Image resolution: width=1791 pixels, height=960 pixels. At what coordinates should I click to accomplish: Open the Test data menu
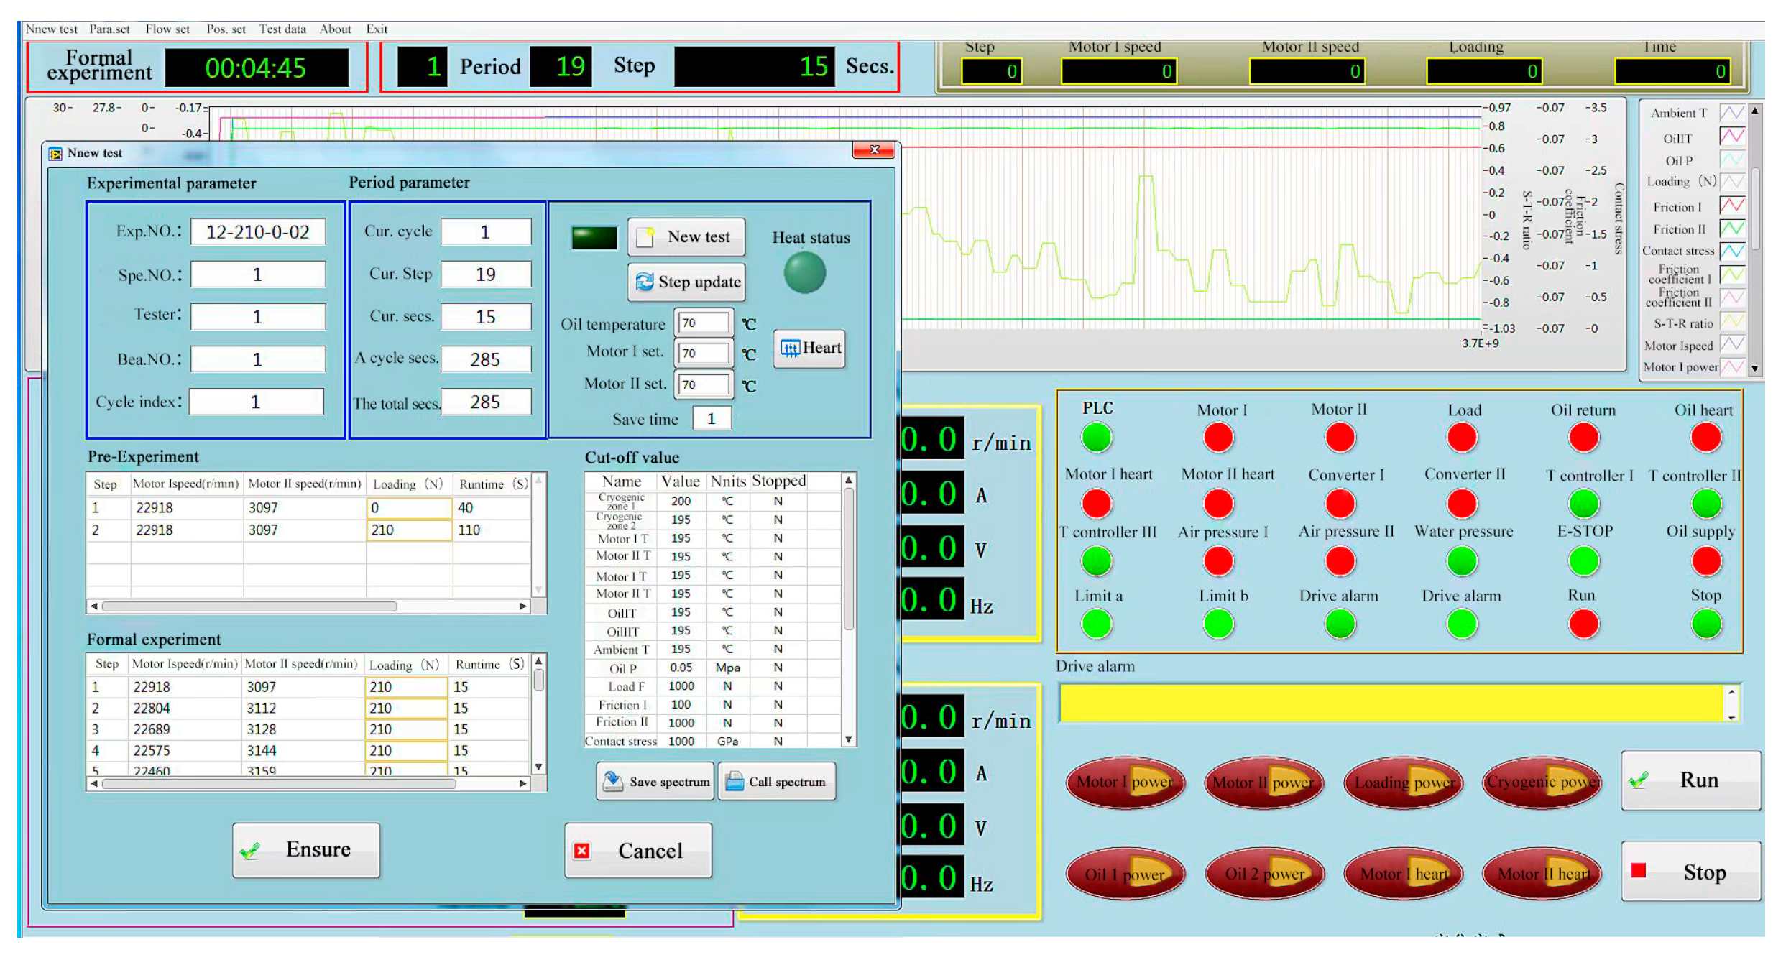click(282, 29)
